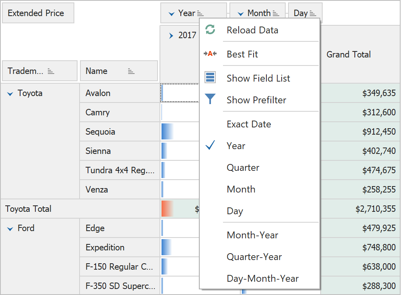
Task: Open the Year field filter dropdown arrow
Action: (172, 14)
